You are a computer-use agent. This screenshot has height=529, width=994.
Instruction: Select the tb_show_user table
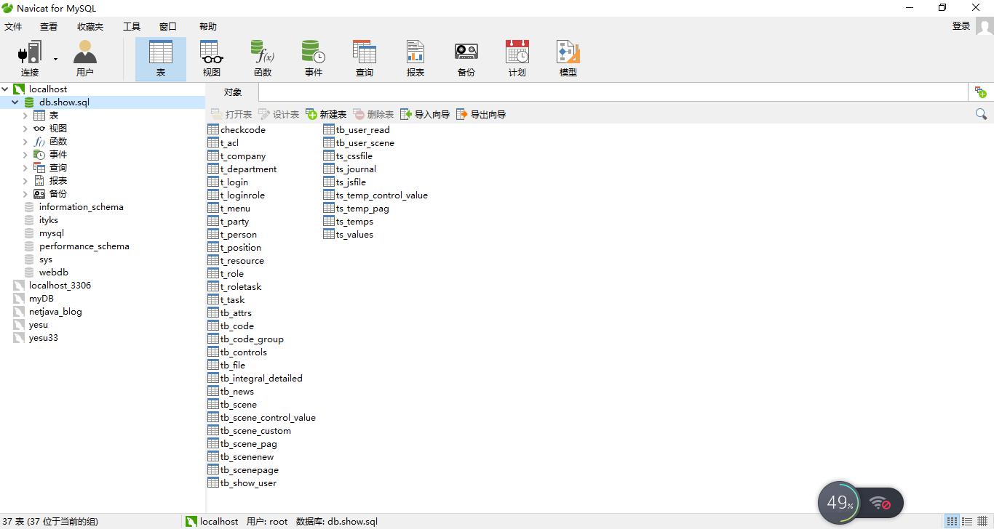pyautogui.click(x=242, y=483)
